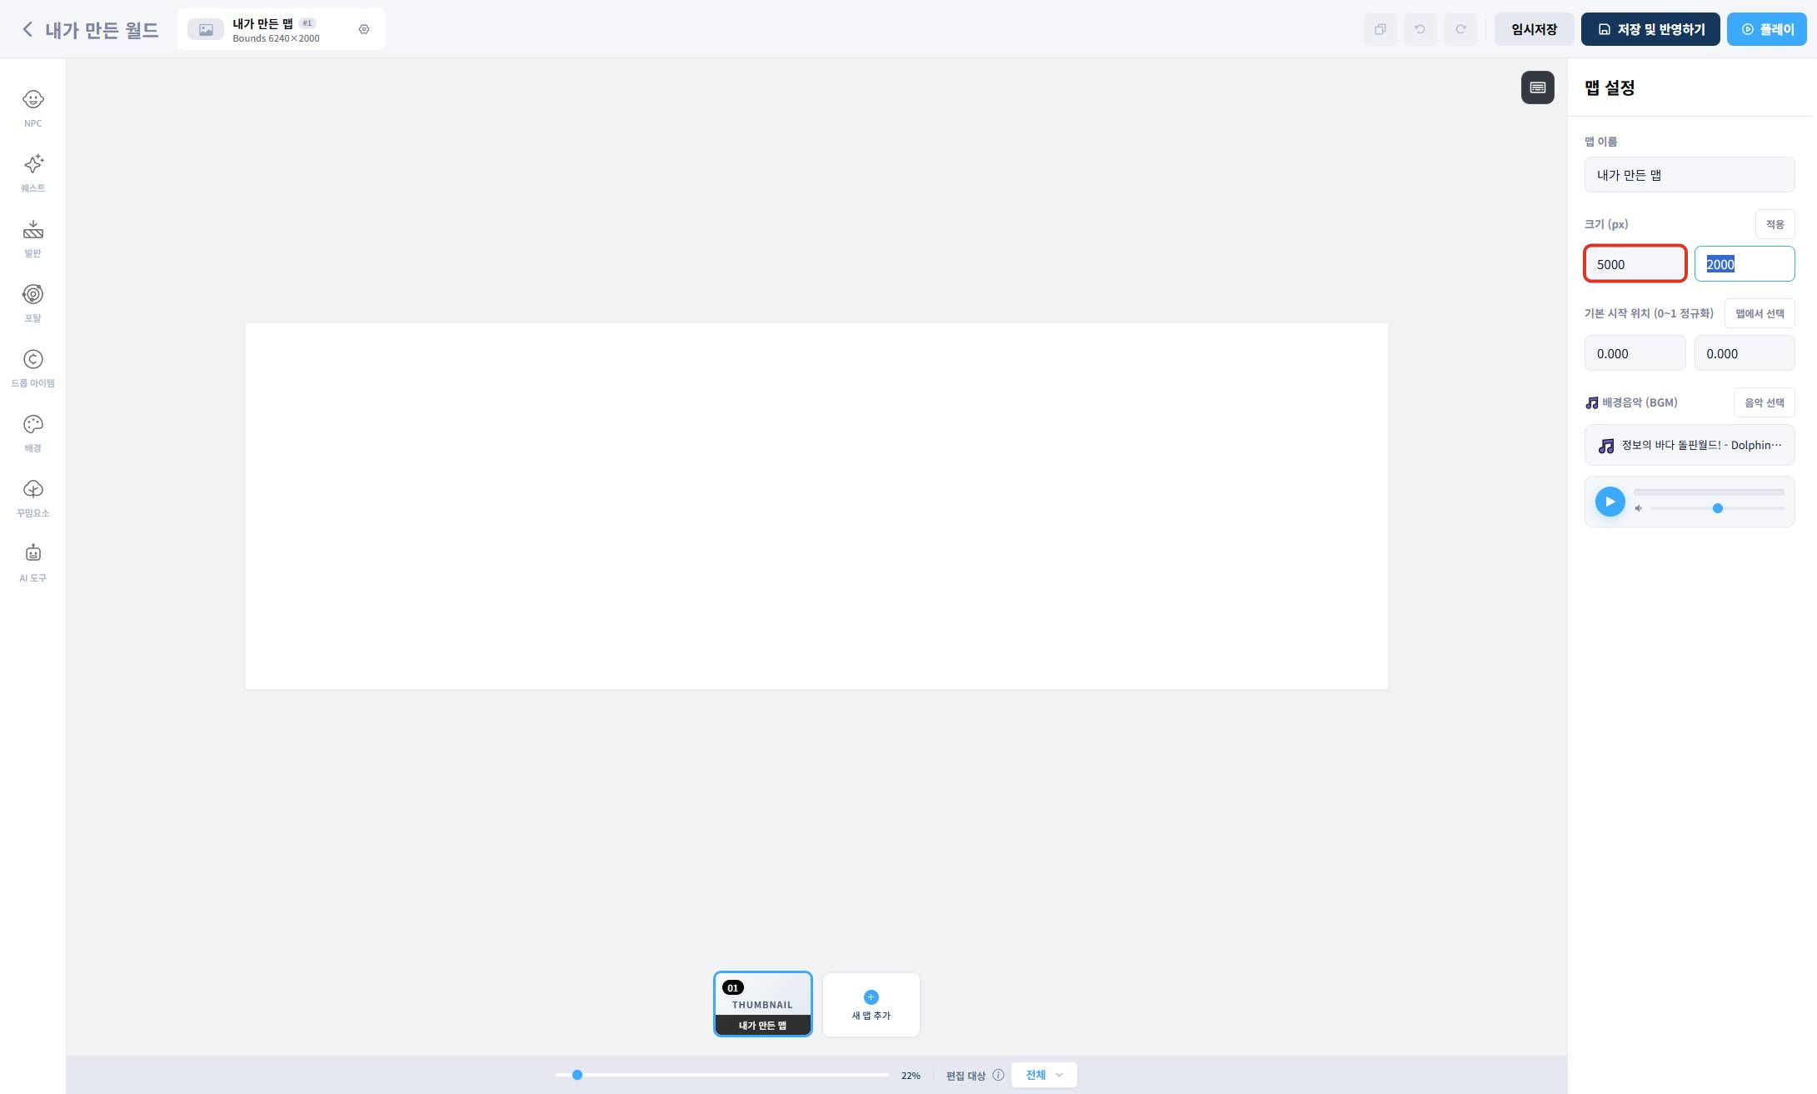Click the 임시저장 button
This screenshot has width=1817, height=1094.
pos(1534,29)
